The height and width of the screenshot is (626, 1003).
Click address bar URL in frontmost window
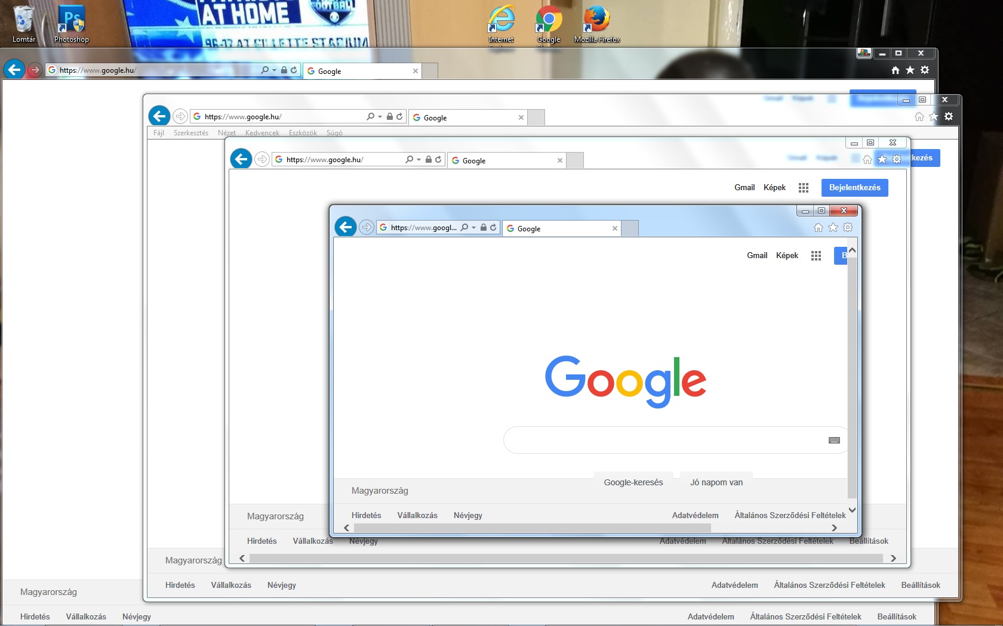(x=424, y=228)
